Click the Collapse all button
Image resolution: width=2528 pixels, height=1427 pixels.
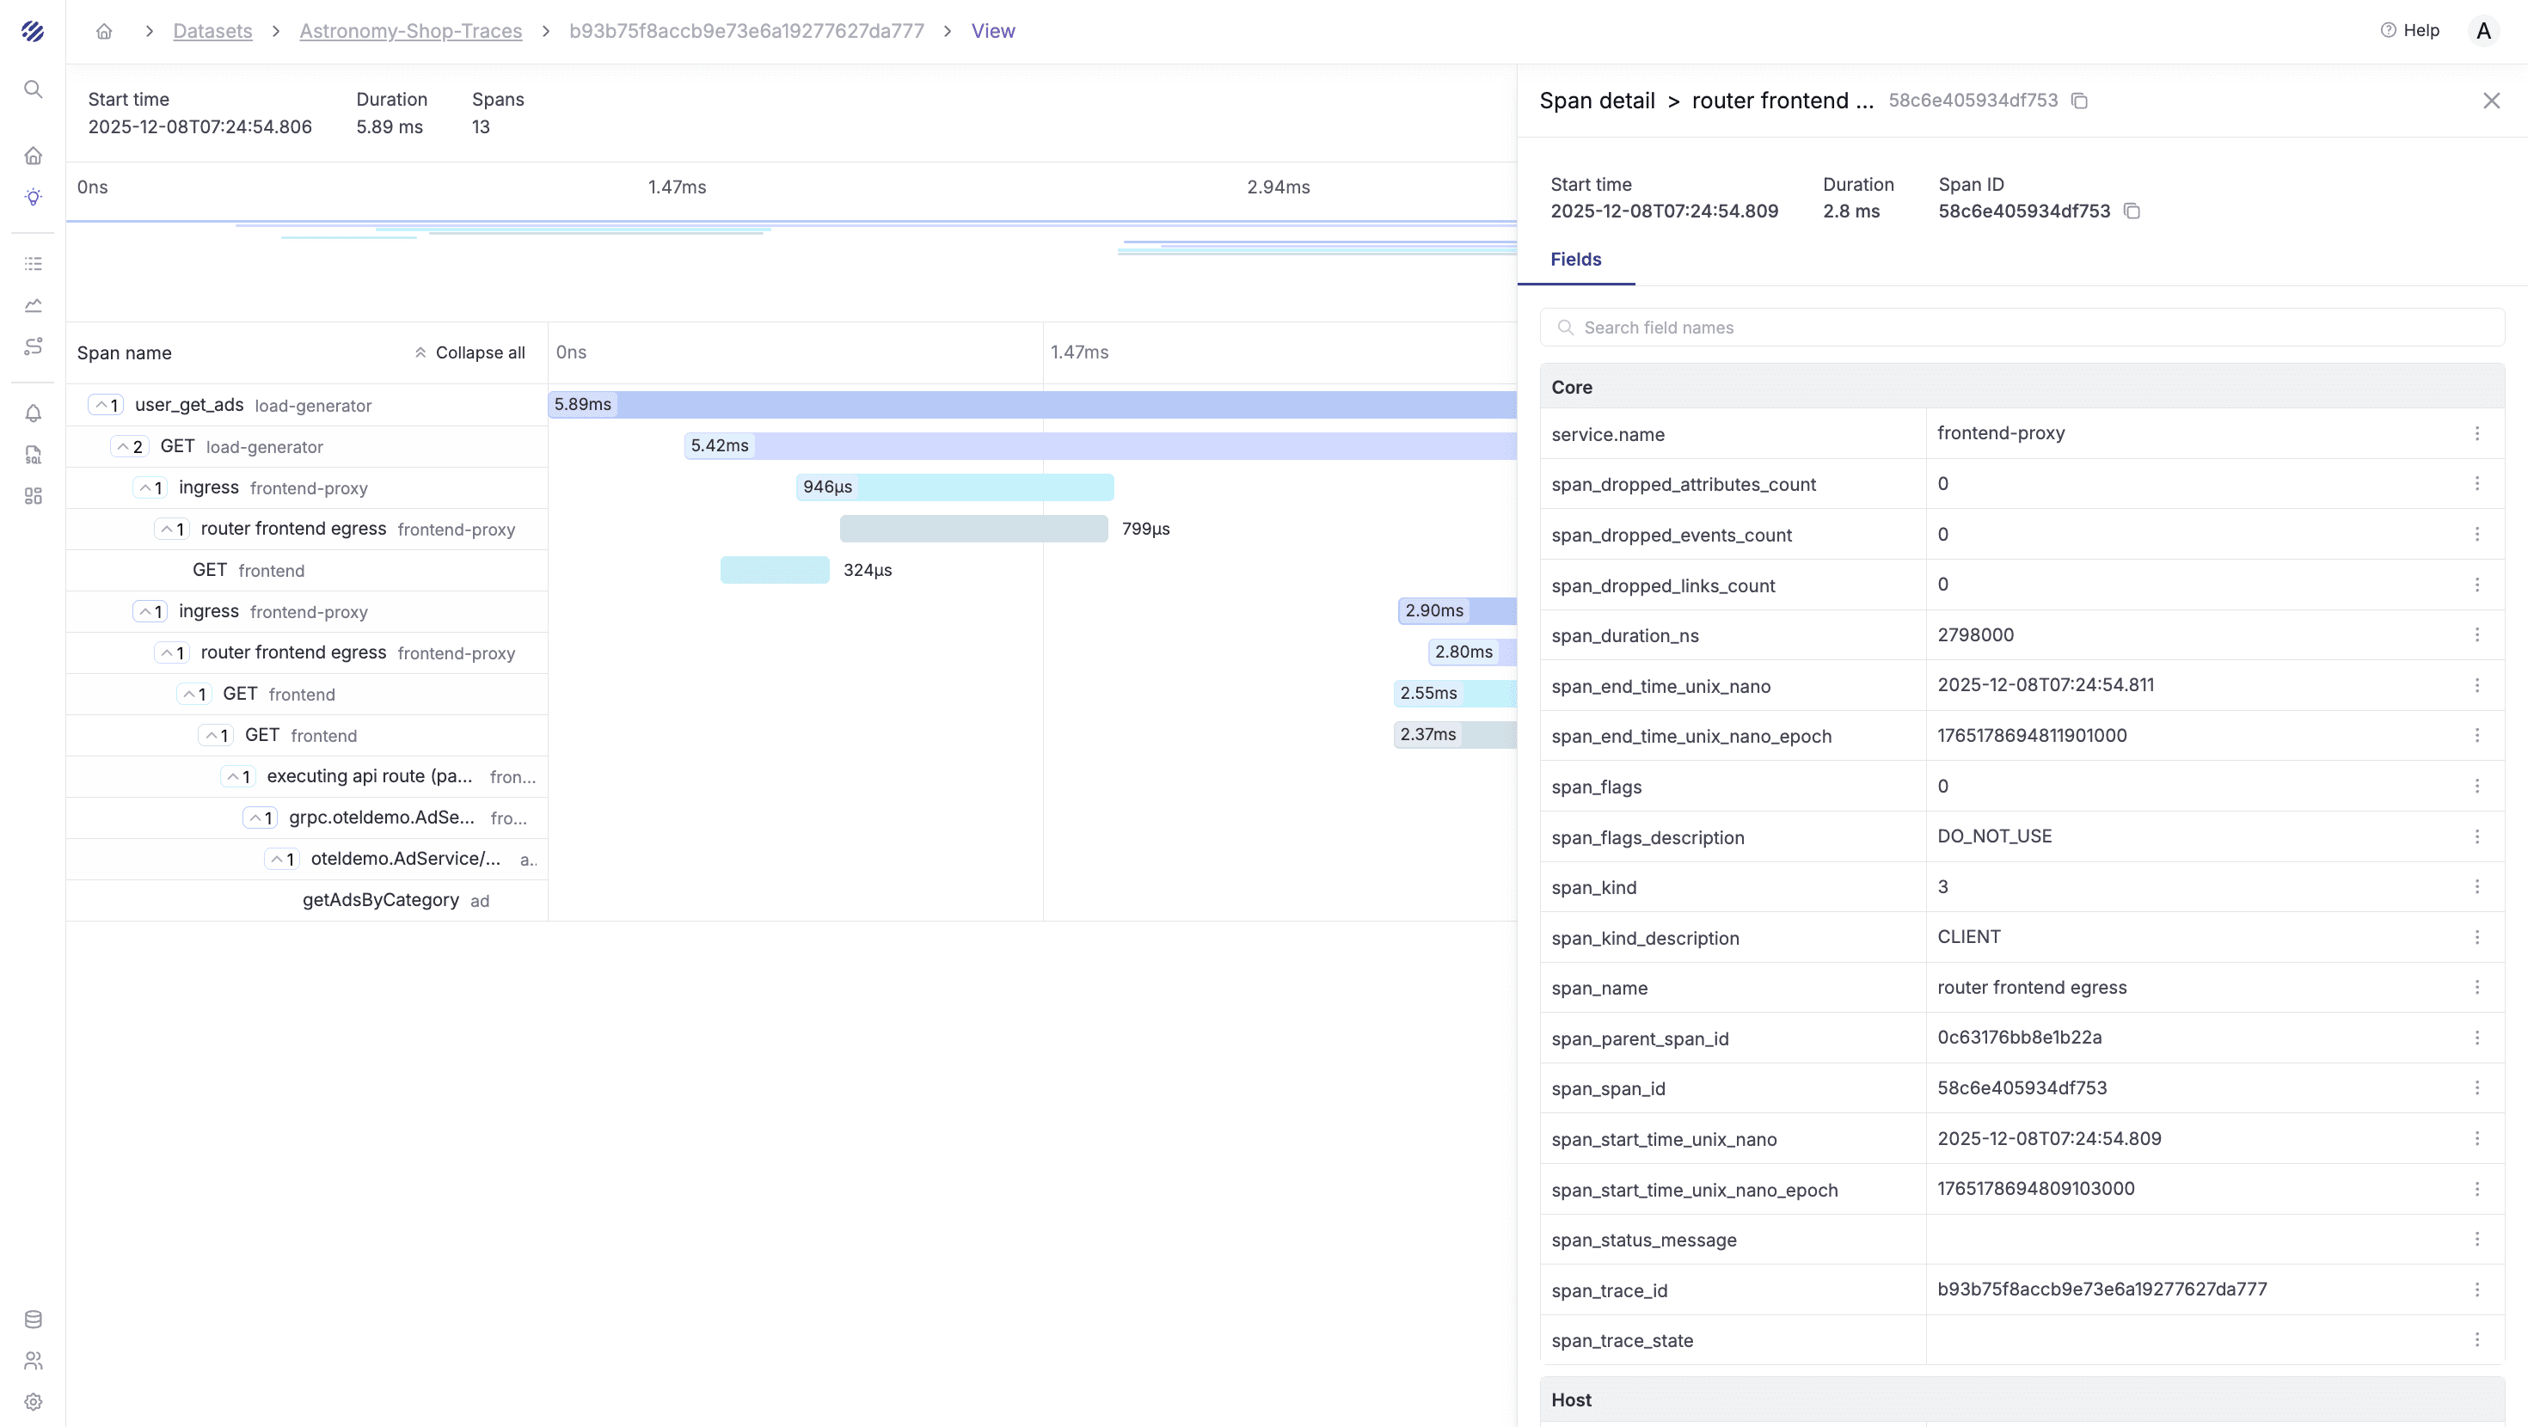pos(469,352)
